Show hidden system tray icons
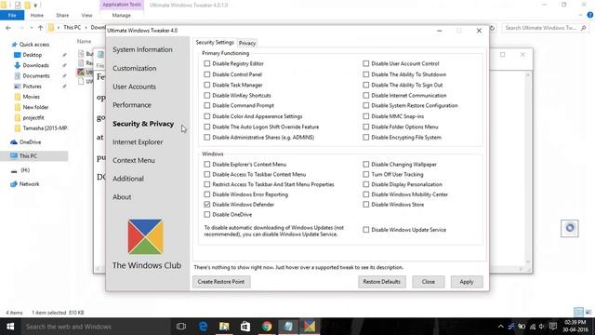 point(500,327)
